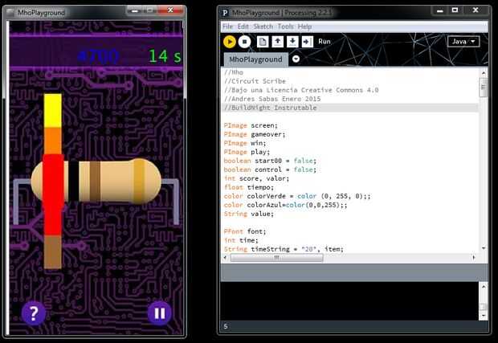Screen dimensions: 498x343
Task: Click the brown band on the resistor
Action: pyautogui.click(x=95, y=182)
